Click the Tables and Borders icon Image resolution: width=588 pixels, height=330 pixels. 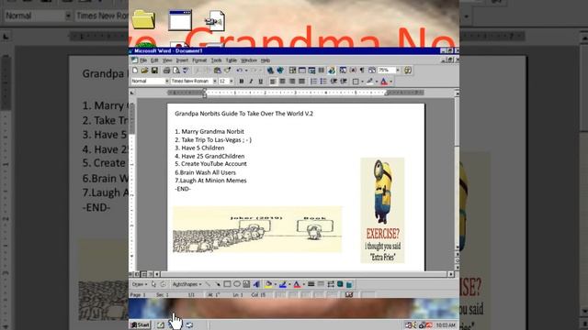pyautogui.click(x=292, y=71)
